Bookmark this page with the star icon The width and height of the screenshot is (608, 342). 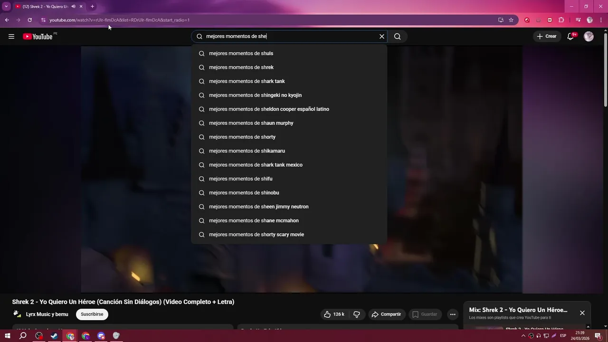coord(511,20)
